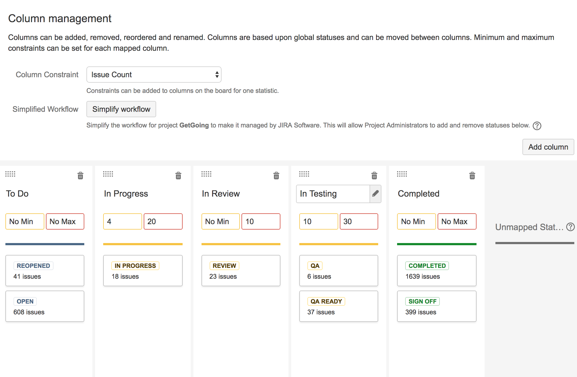Click the Completed column title

418,194
